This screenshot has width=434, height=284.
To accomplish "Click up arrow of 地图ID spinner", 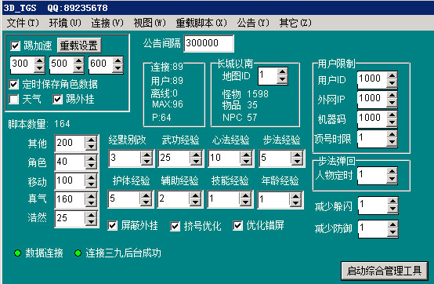I will [x=282, y=72].
